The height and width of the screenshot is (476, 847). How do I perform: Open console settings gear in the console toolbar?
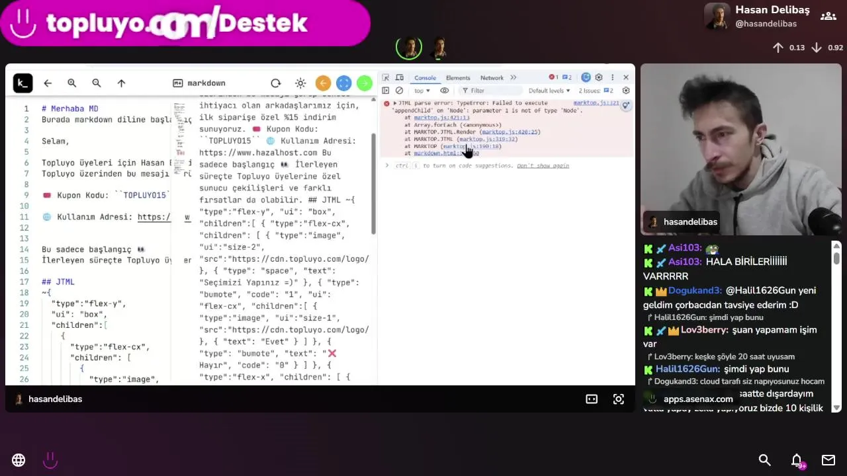pyautogui.click(x=626, y=91)
